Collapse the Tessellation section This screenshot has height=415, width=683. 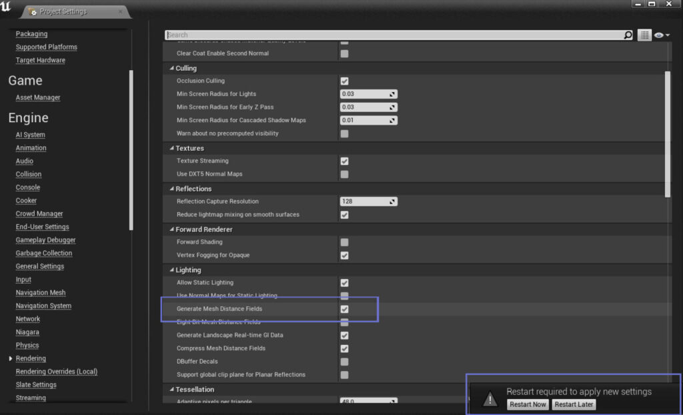point(171,389)
